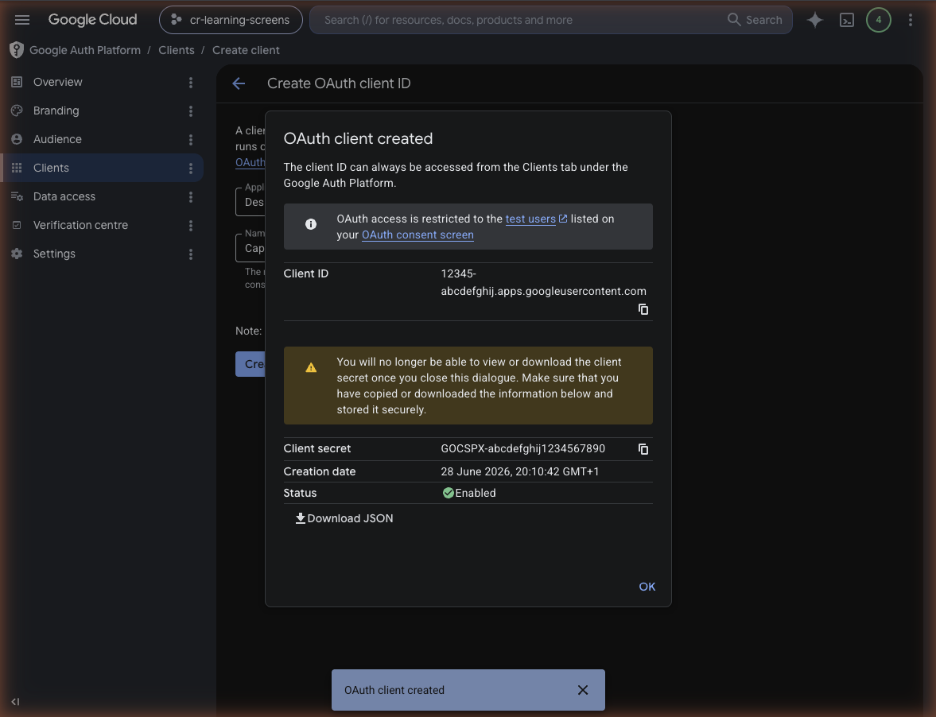Click the Google Auth Platform shield icon

(x=17, y=50)
